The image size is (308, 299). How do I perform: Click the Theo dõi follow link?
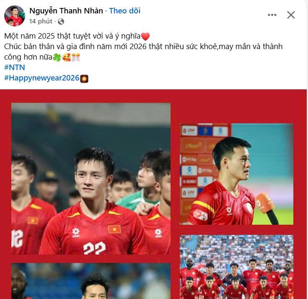click(x=125, y=10)
